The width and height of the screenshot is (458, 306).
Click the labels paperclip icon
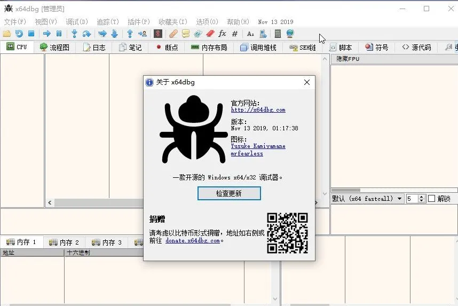click(x=198, y=34)
